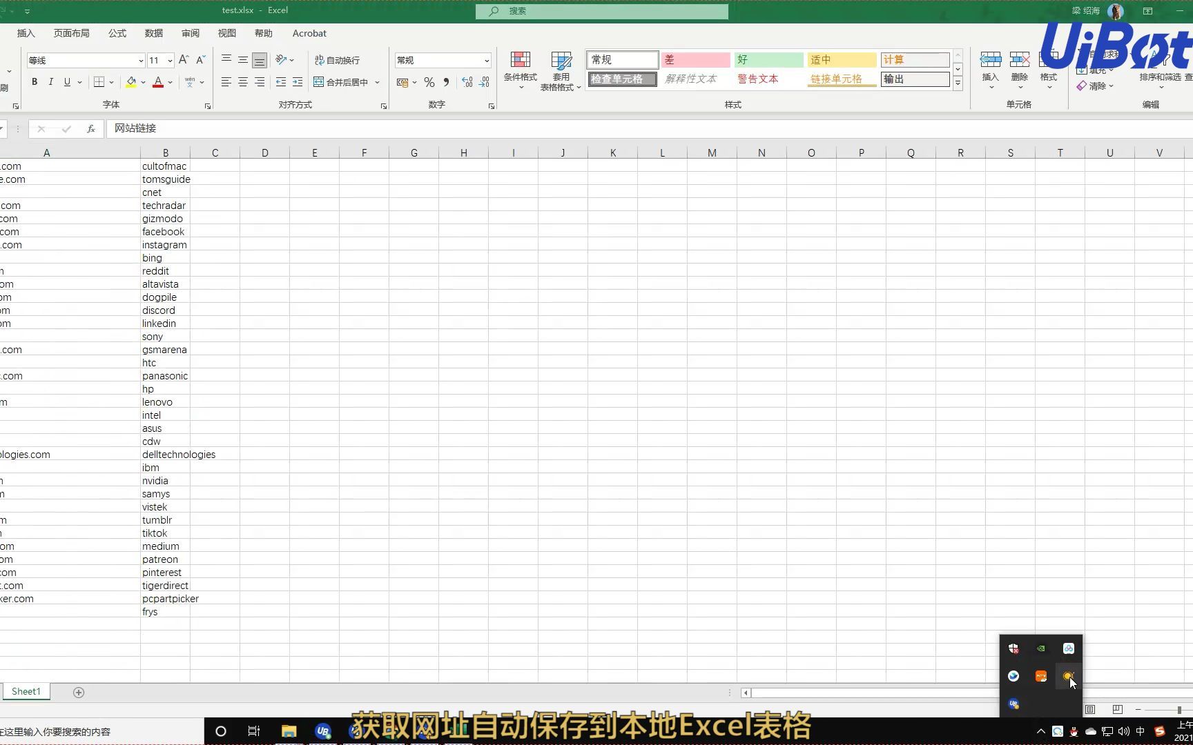Align text right
Viewport: 1193px width, 745px height.
[260, 82]
